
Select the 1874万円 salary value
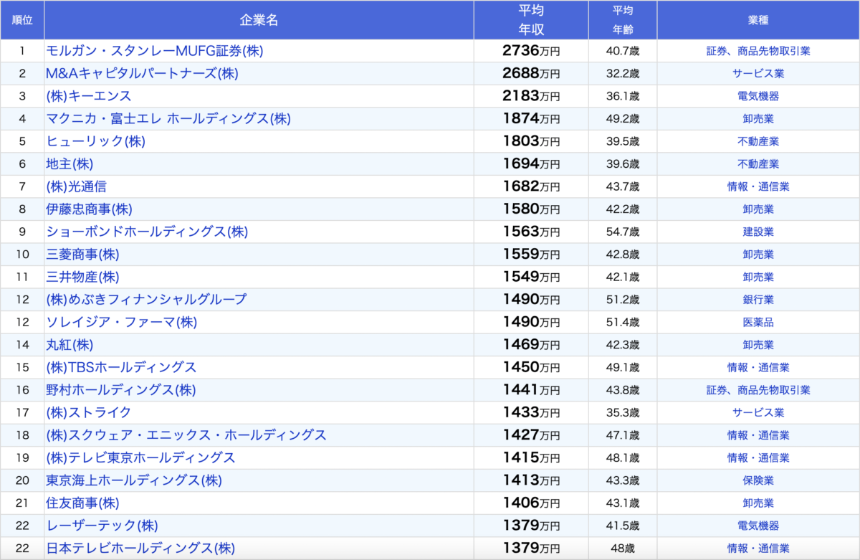[x=531, y=118]
